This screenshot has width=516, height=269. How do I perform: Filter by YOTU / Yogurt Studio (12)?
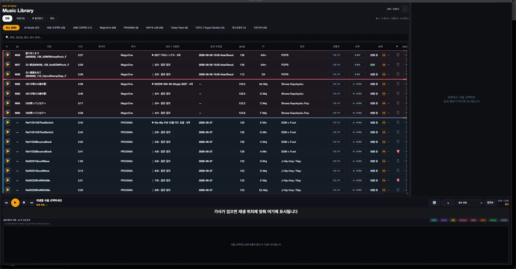[x=210, y=28]
